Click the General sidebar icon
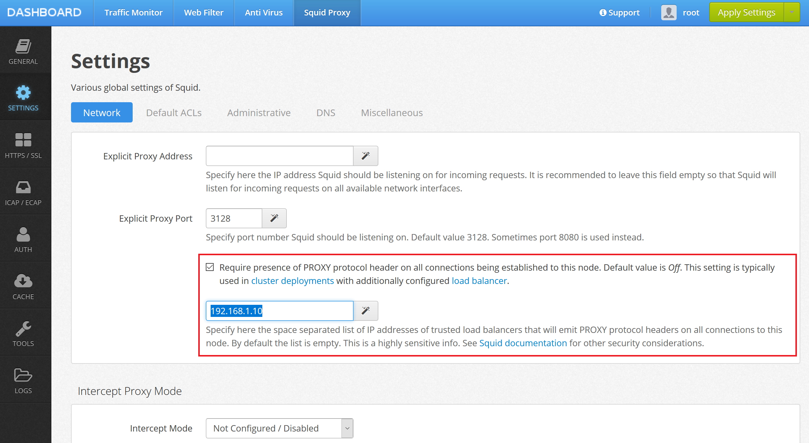The width and height of the screenshot is (809, 443). 24,49
